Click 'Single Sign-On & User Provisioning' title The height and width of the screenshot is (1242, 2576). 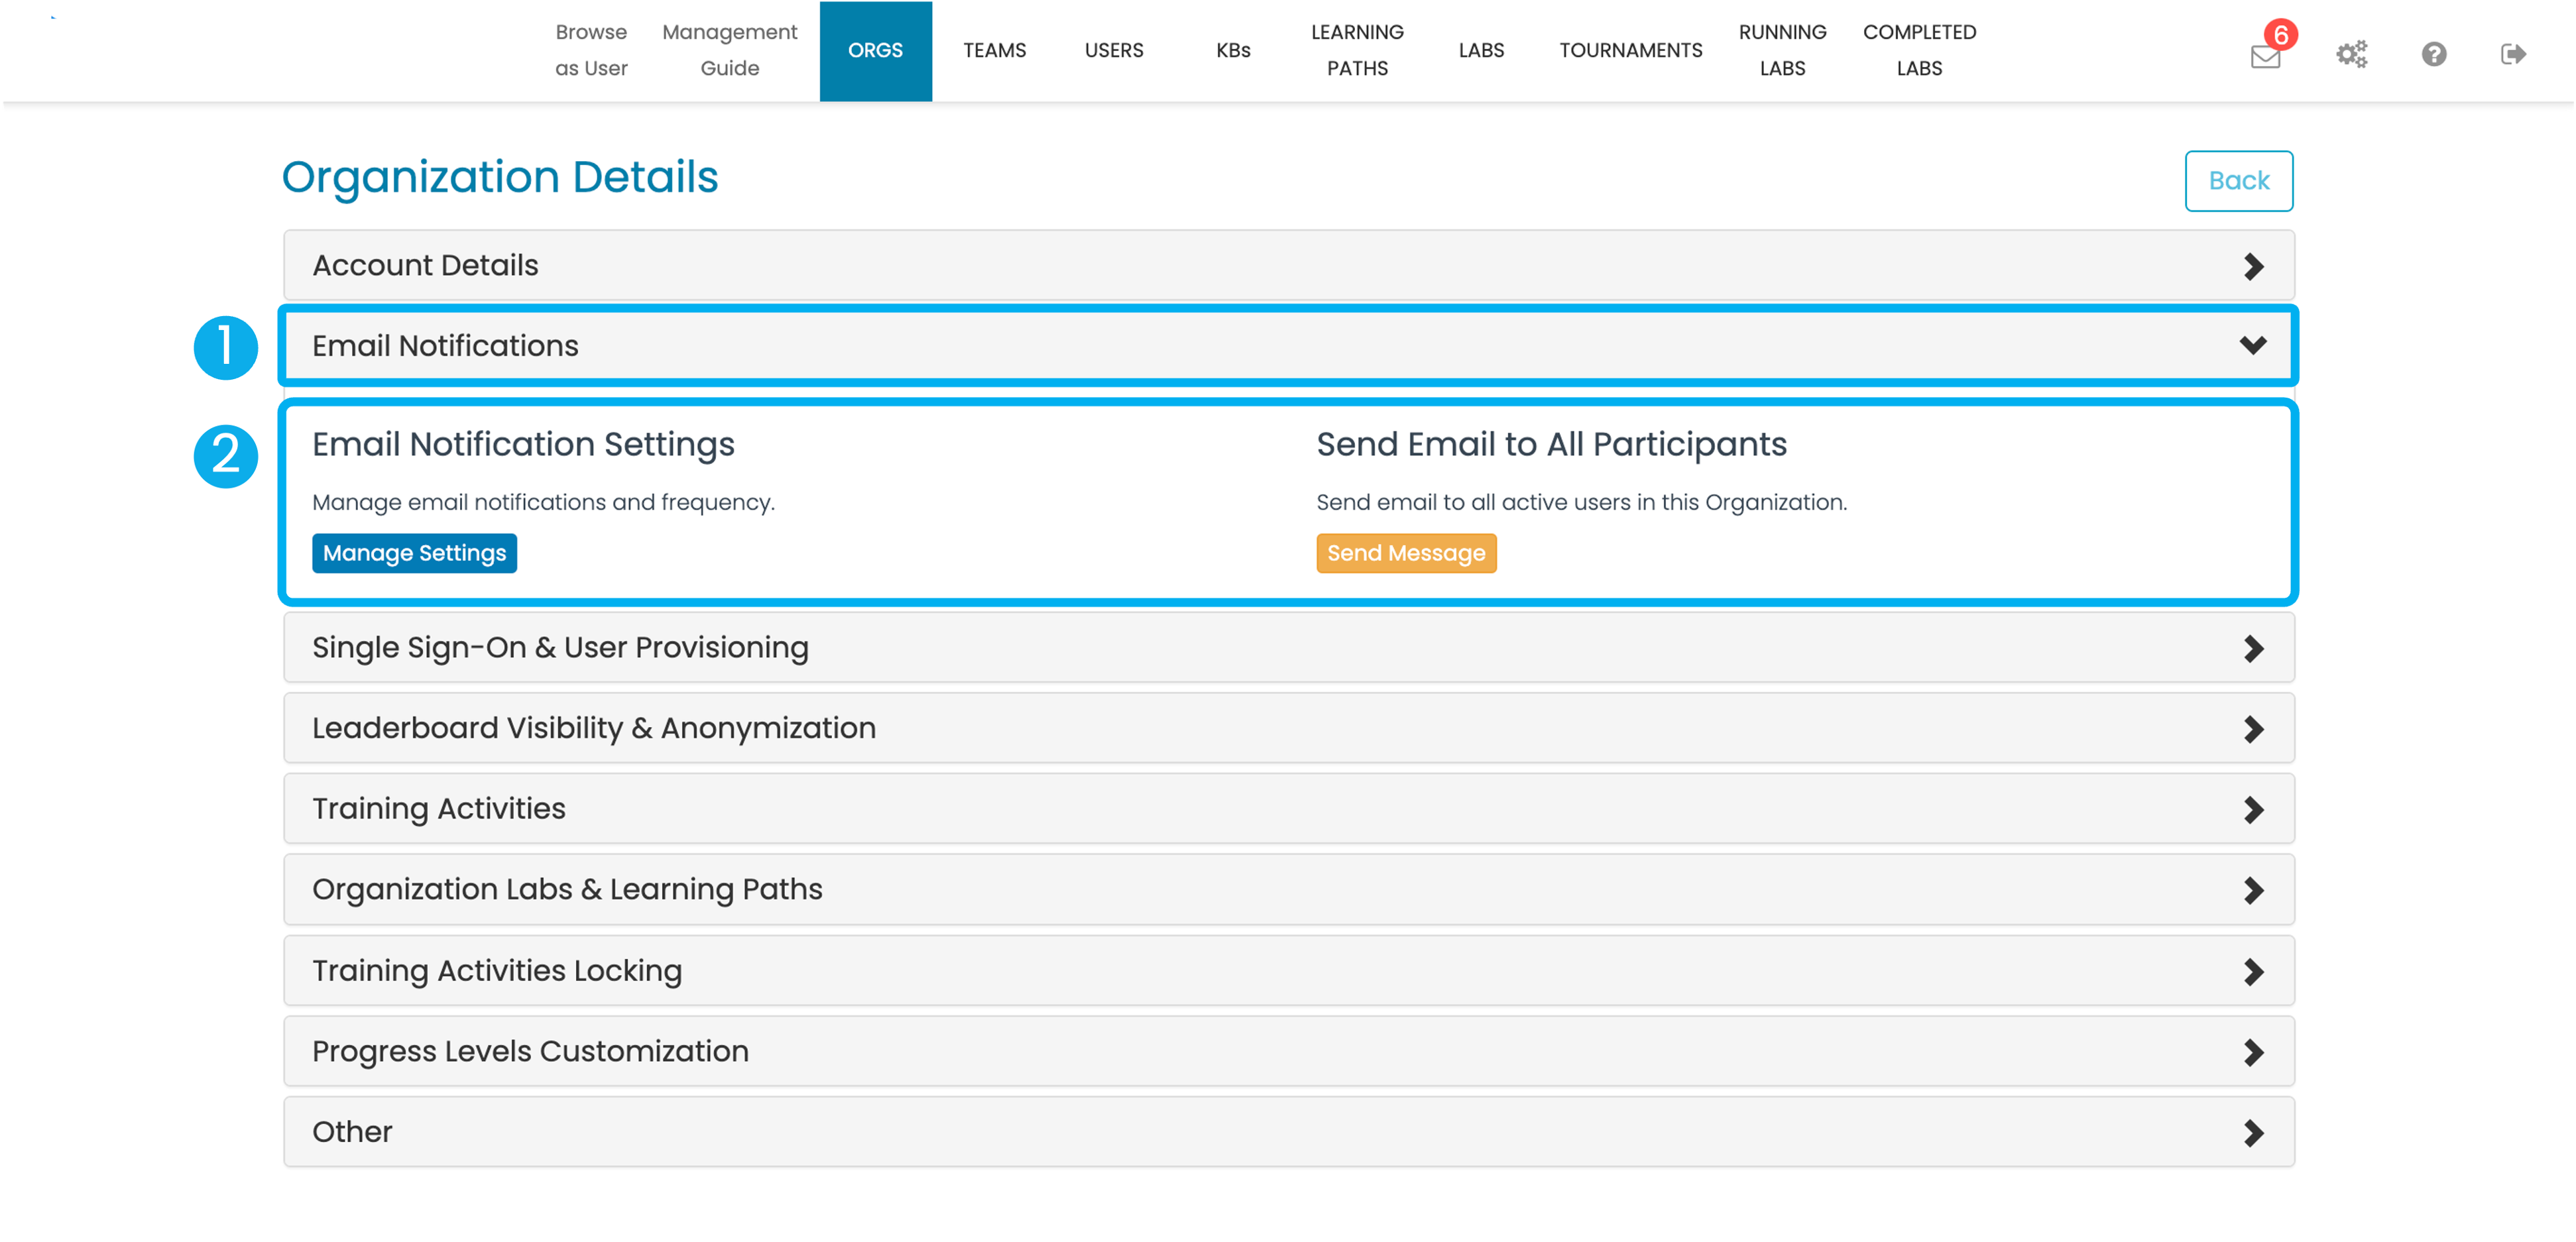point(560,648)
